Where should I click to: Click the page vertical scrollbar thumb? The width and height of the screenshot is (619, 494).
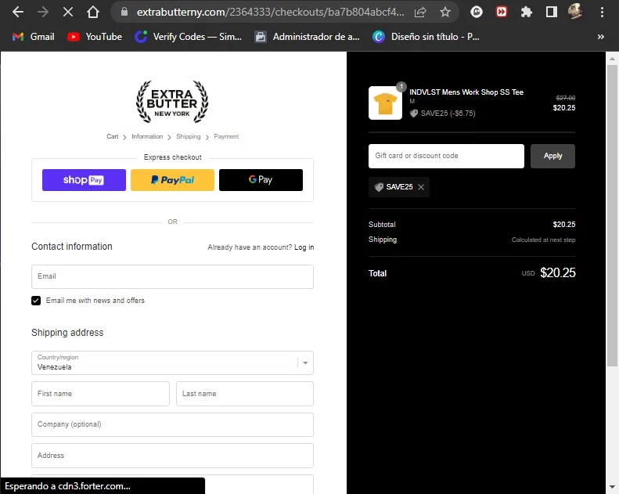click(612, 215)
